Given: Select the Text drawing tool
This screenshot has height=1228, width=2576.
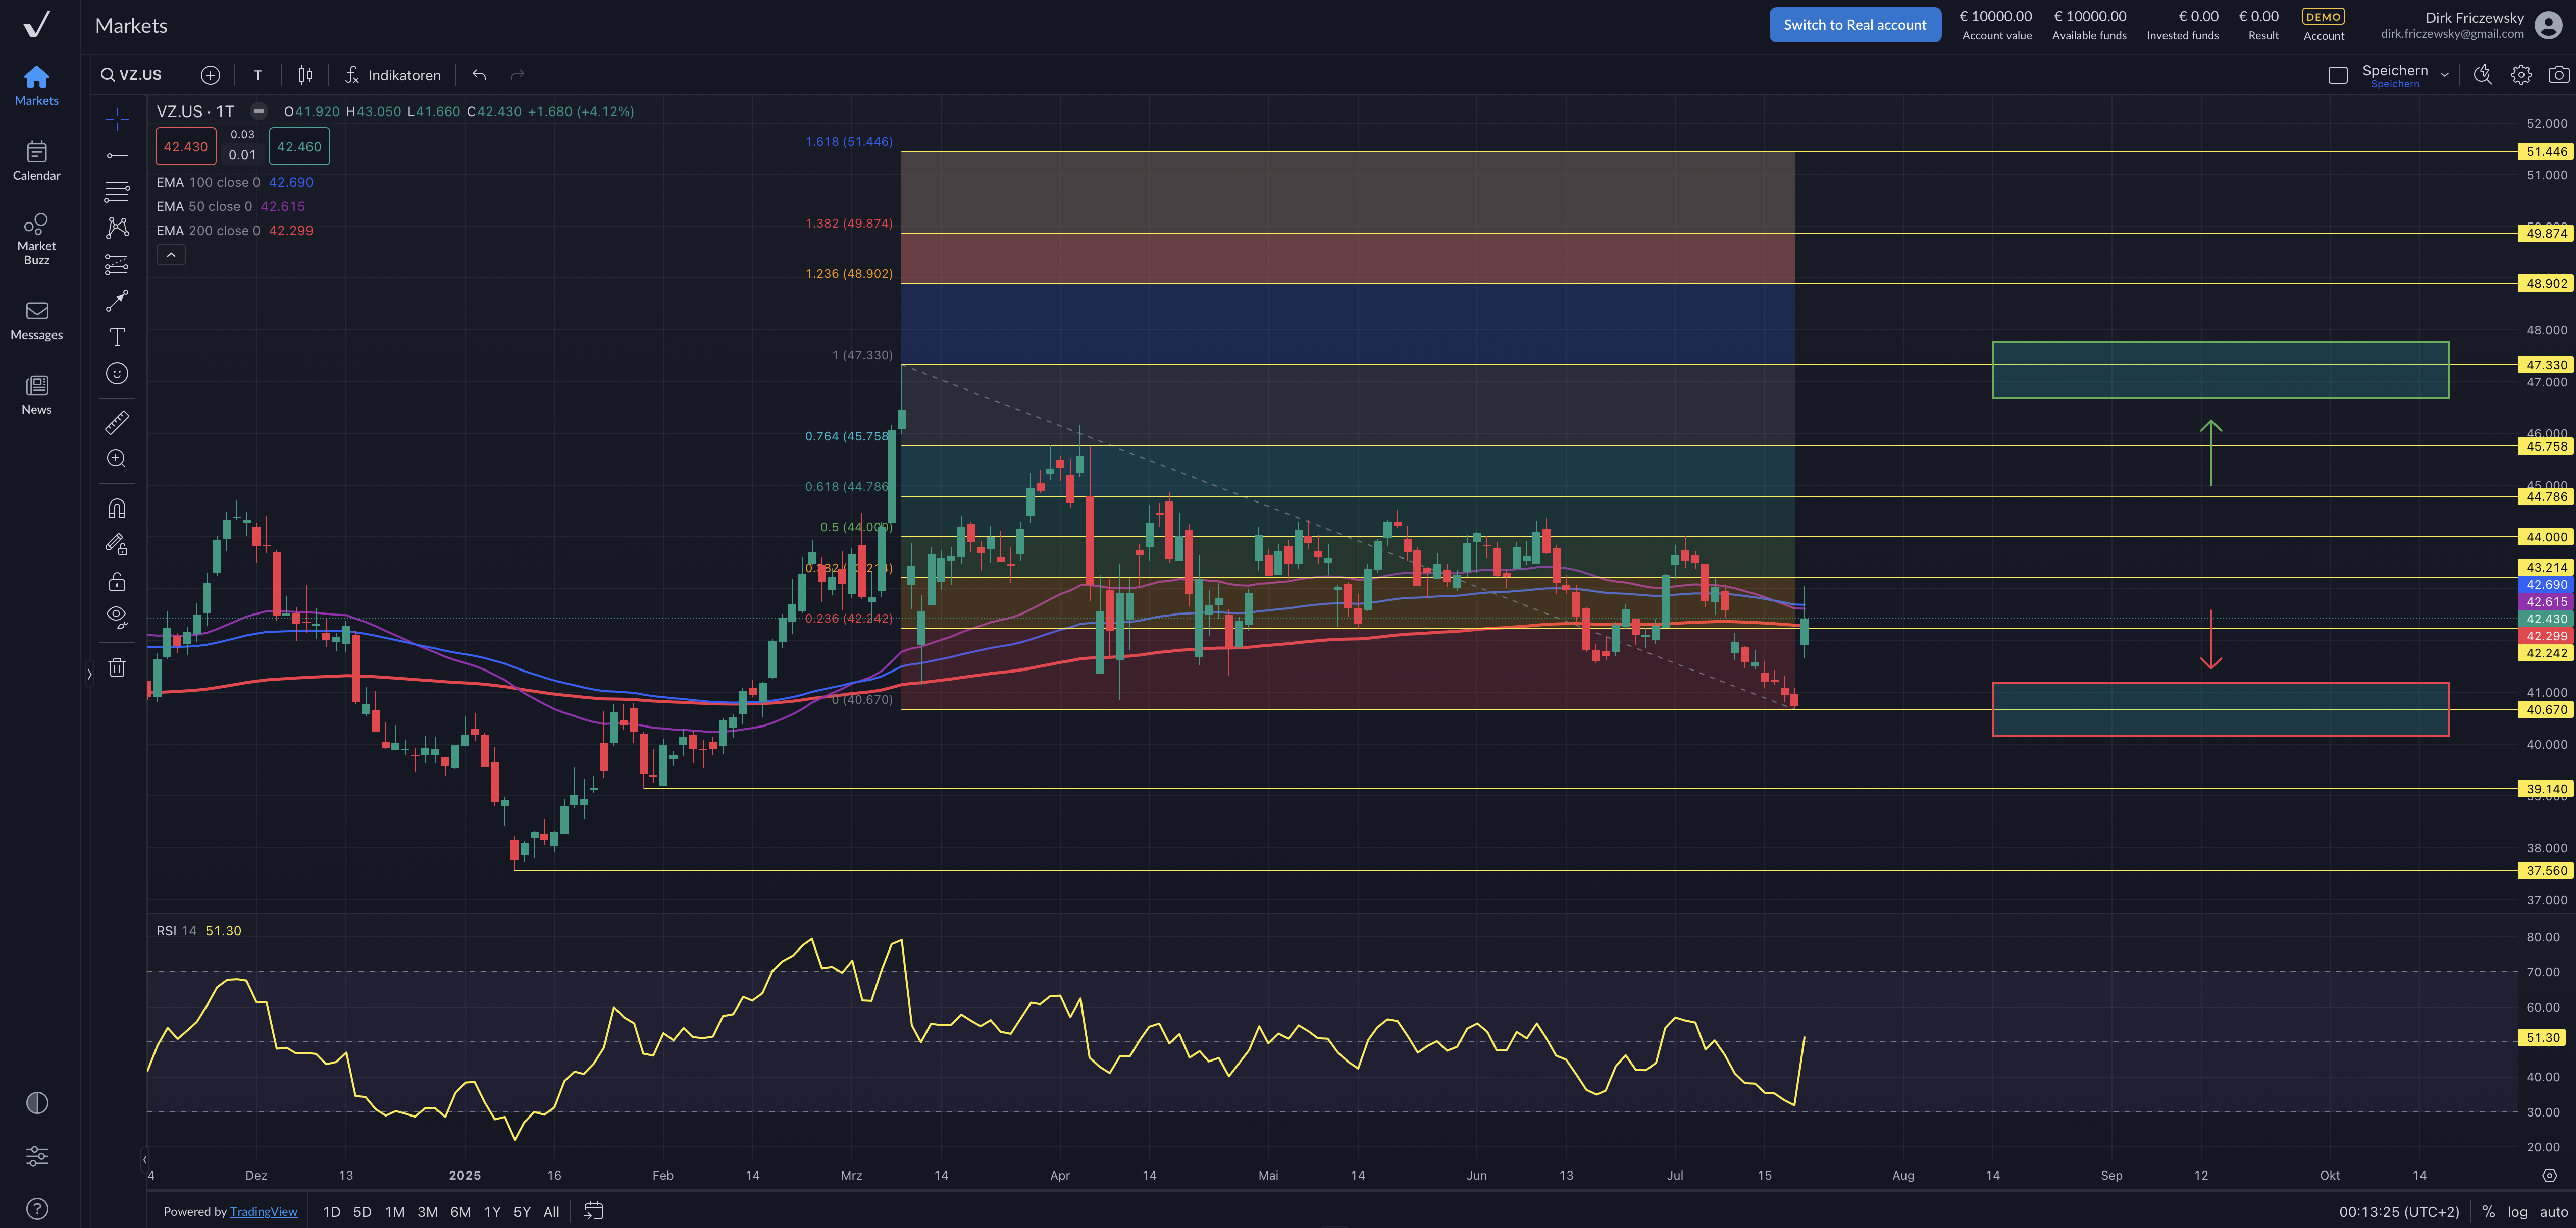Looking at the screenshot, I should tap(117, 337).
